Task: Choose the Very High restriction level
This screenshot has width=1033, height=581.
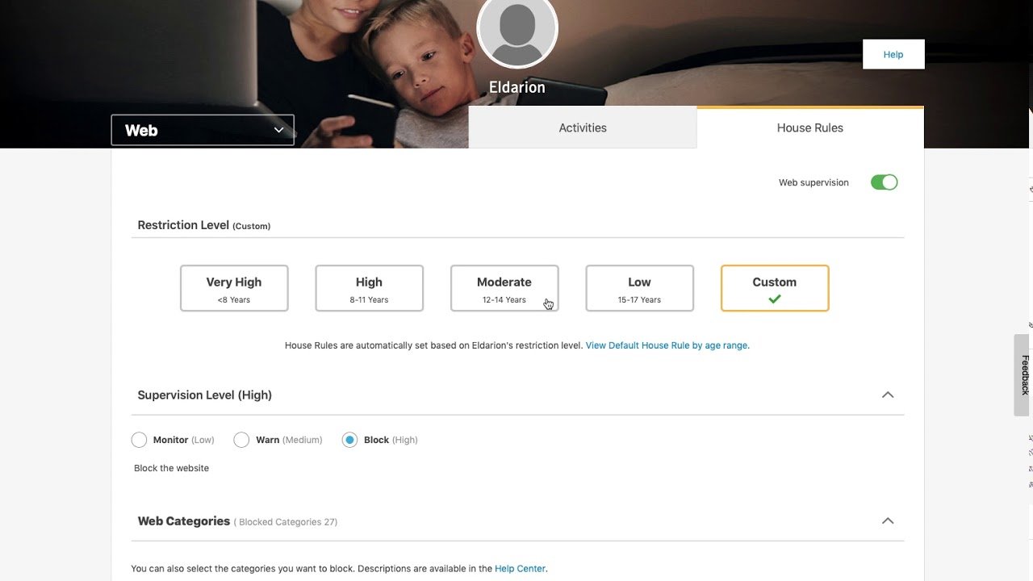Action: [x=234, y=288]
